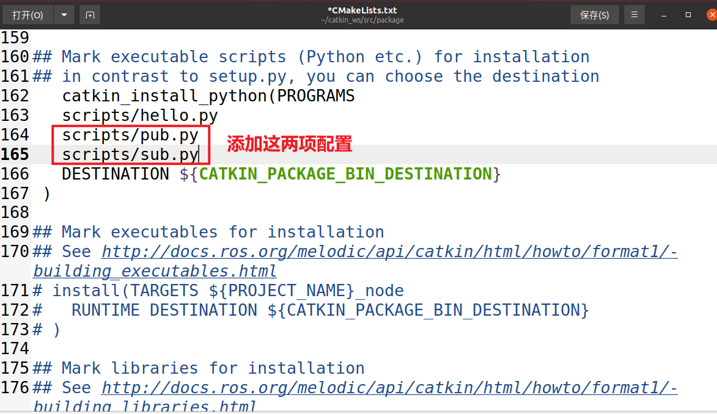This screenshot has height=414, width=717.
Task: Open the hamburger menu
Action: [635, 15]
